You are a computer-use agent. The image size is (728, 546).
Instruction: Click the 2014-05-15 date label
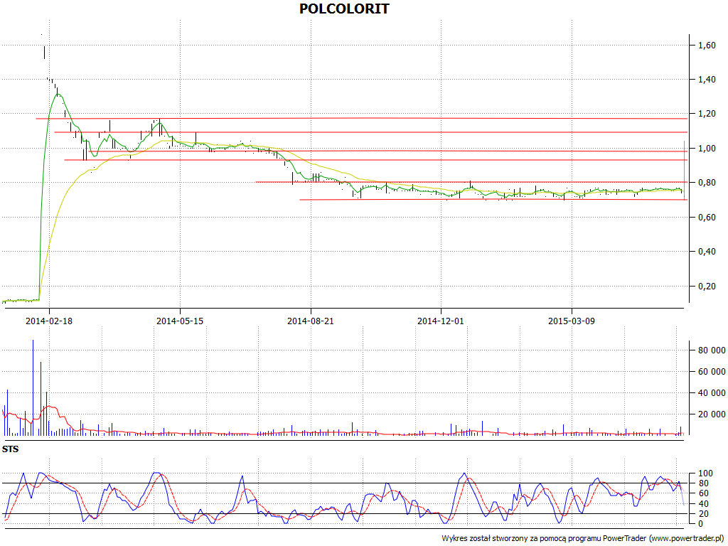pyautogui.click(x=180, y=321)
